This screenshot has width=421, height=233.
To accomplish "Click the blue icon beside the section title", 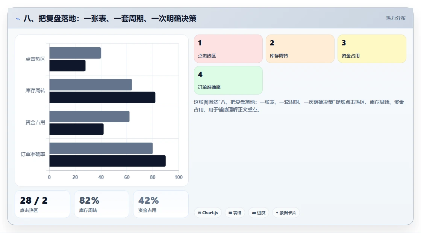I will tap(18, 19).
